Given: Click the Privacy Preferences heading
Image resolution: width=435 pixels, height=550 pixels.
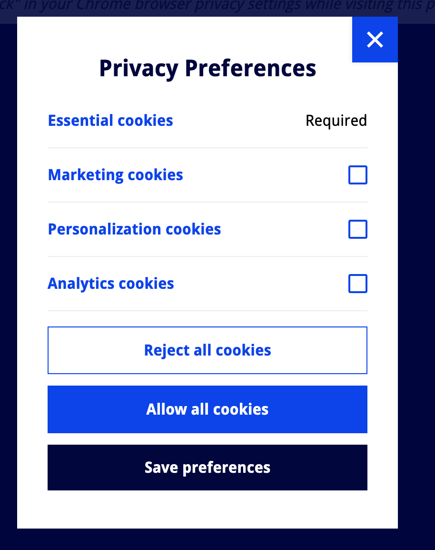Looking at the screenshot, I should 207,69.
